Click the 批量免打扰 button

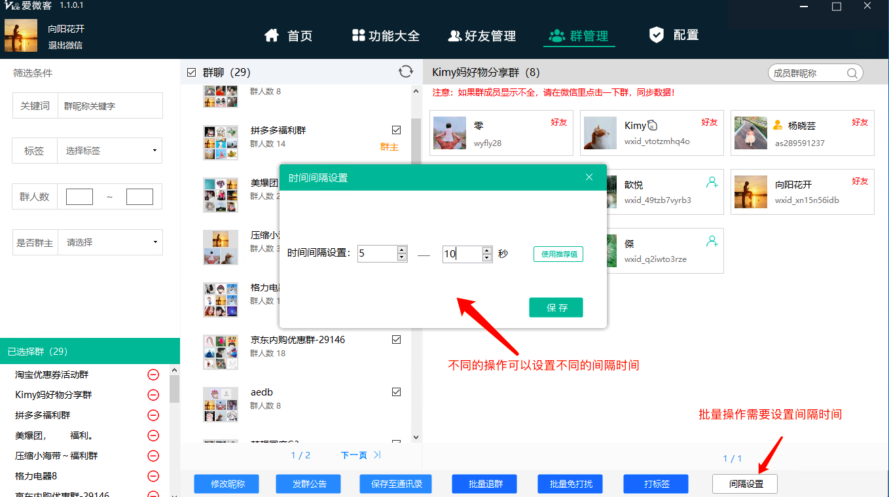click(571, 484)
